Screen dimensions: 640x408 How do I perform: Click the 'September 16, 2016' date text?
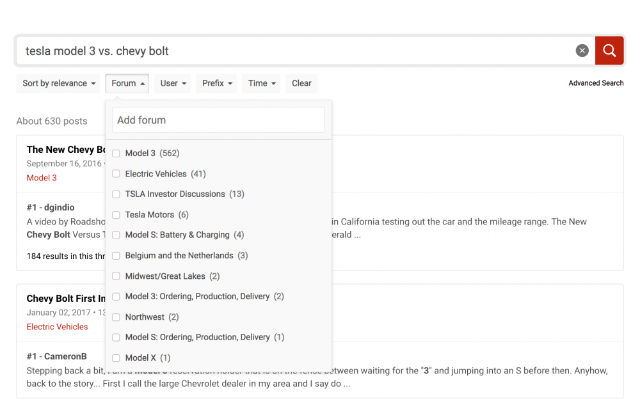click(64, 164)
